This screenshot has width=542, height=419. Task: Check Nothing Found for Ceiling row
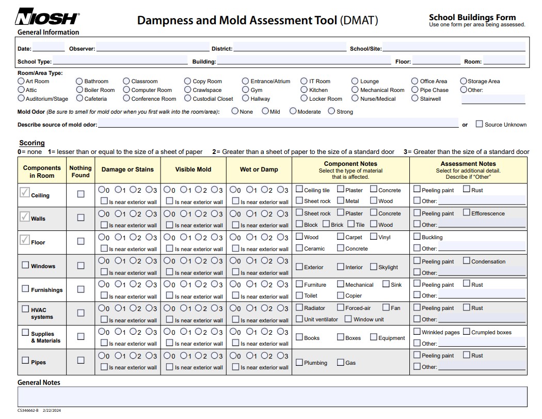[81, 194]
